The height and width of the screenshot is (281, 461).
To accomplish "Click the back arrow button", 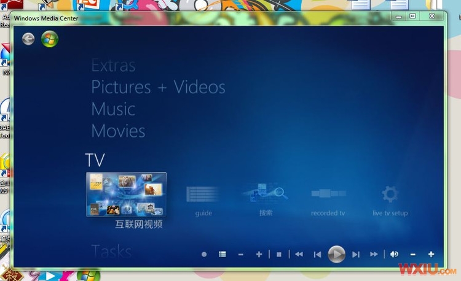I will click(x=28, y=39).
